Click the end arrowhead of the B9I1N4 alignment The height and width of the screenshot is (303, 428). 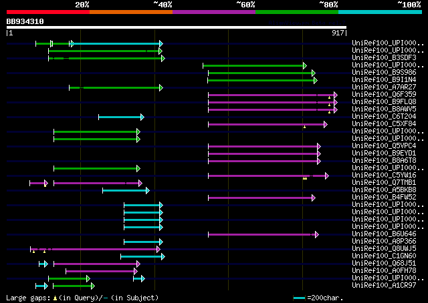coord(316,80)
